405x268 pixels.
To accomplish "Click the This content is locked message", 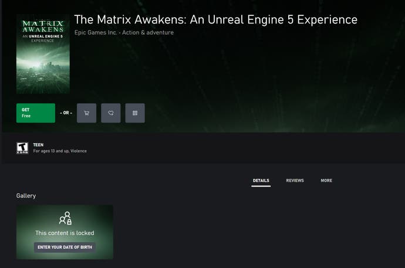I will [65, 233].
